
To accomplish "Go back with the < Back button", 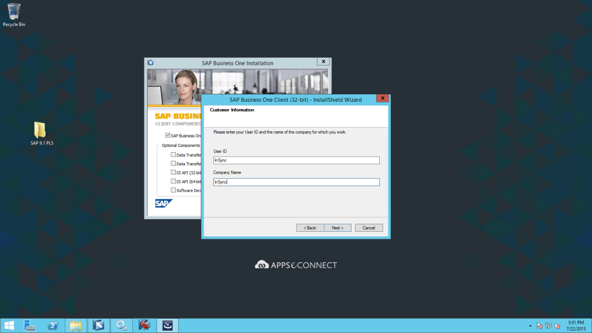I will tap(310, 228).
